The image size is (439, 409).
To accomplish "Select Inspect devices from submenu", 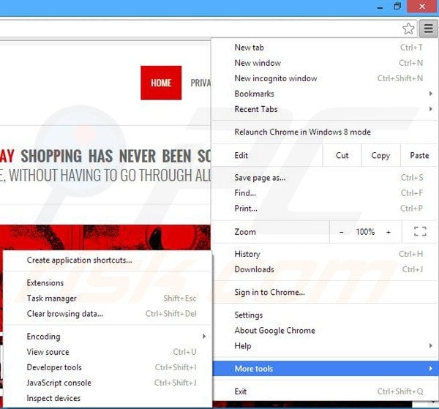I will [108, 398].
